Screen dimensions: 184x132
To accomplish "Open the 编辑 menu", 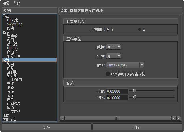I will (x=6, y=3).
